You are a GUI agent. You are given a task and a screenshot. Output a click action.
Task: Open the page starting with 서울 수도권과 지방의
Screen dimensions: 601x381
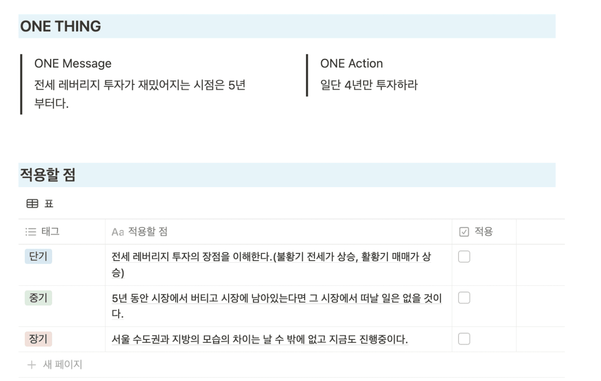click(260, 339)
